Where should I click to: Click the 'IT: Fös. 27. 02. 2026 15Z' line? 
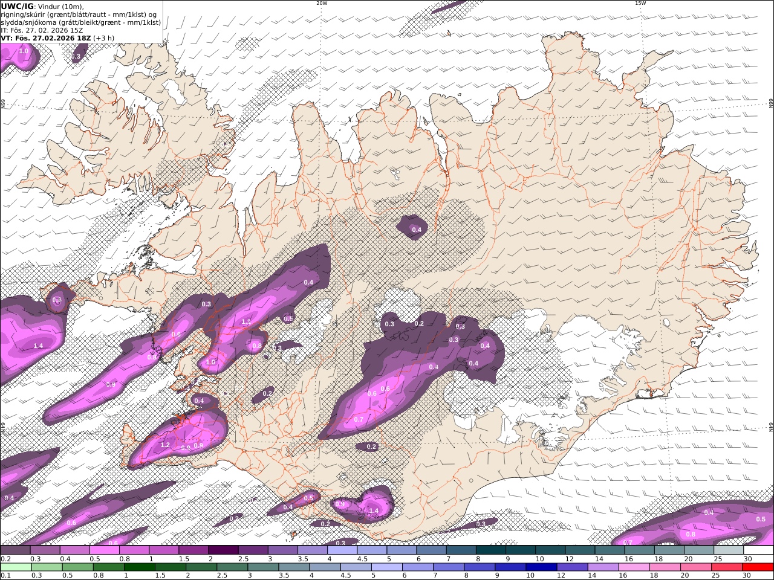click(x=42, y=30)
